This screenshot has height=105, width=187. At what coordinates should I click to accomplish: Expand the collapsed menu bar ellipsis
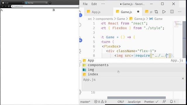click(x=103, y=4)
